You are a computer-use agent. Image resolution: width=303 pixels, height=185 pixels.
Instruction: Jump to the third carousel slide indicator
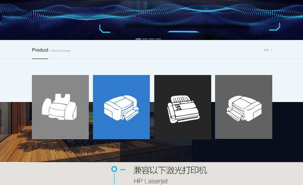[x=152, y=39]
